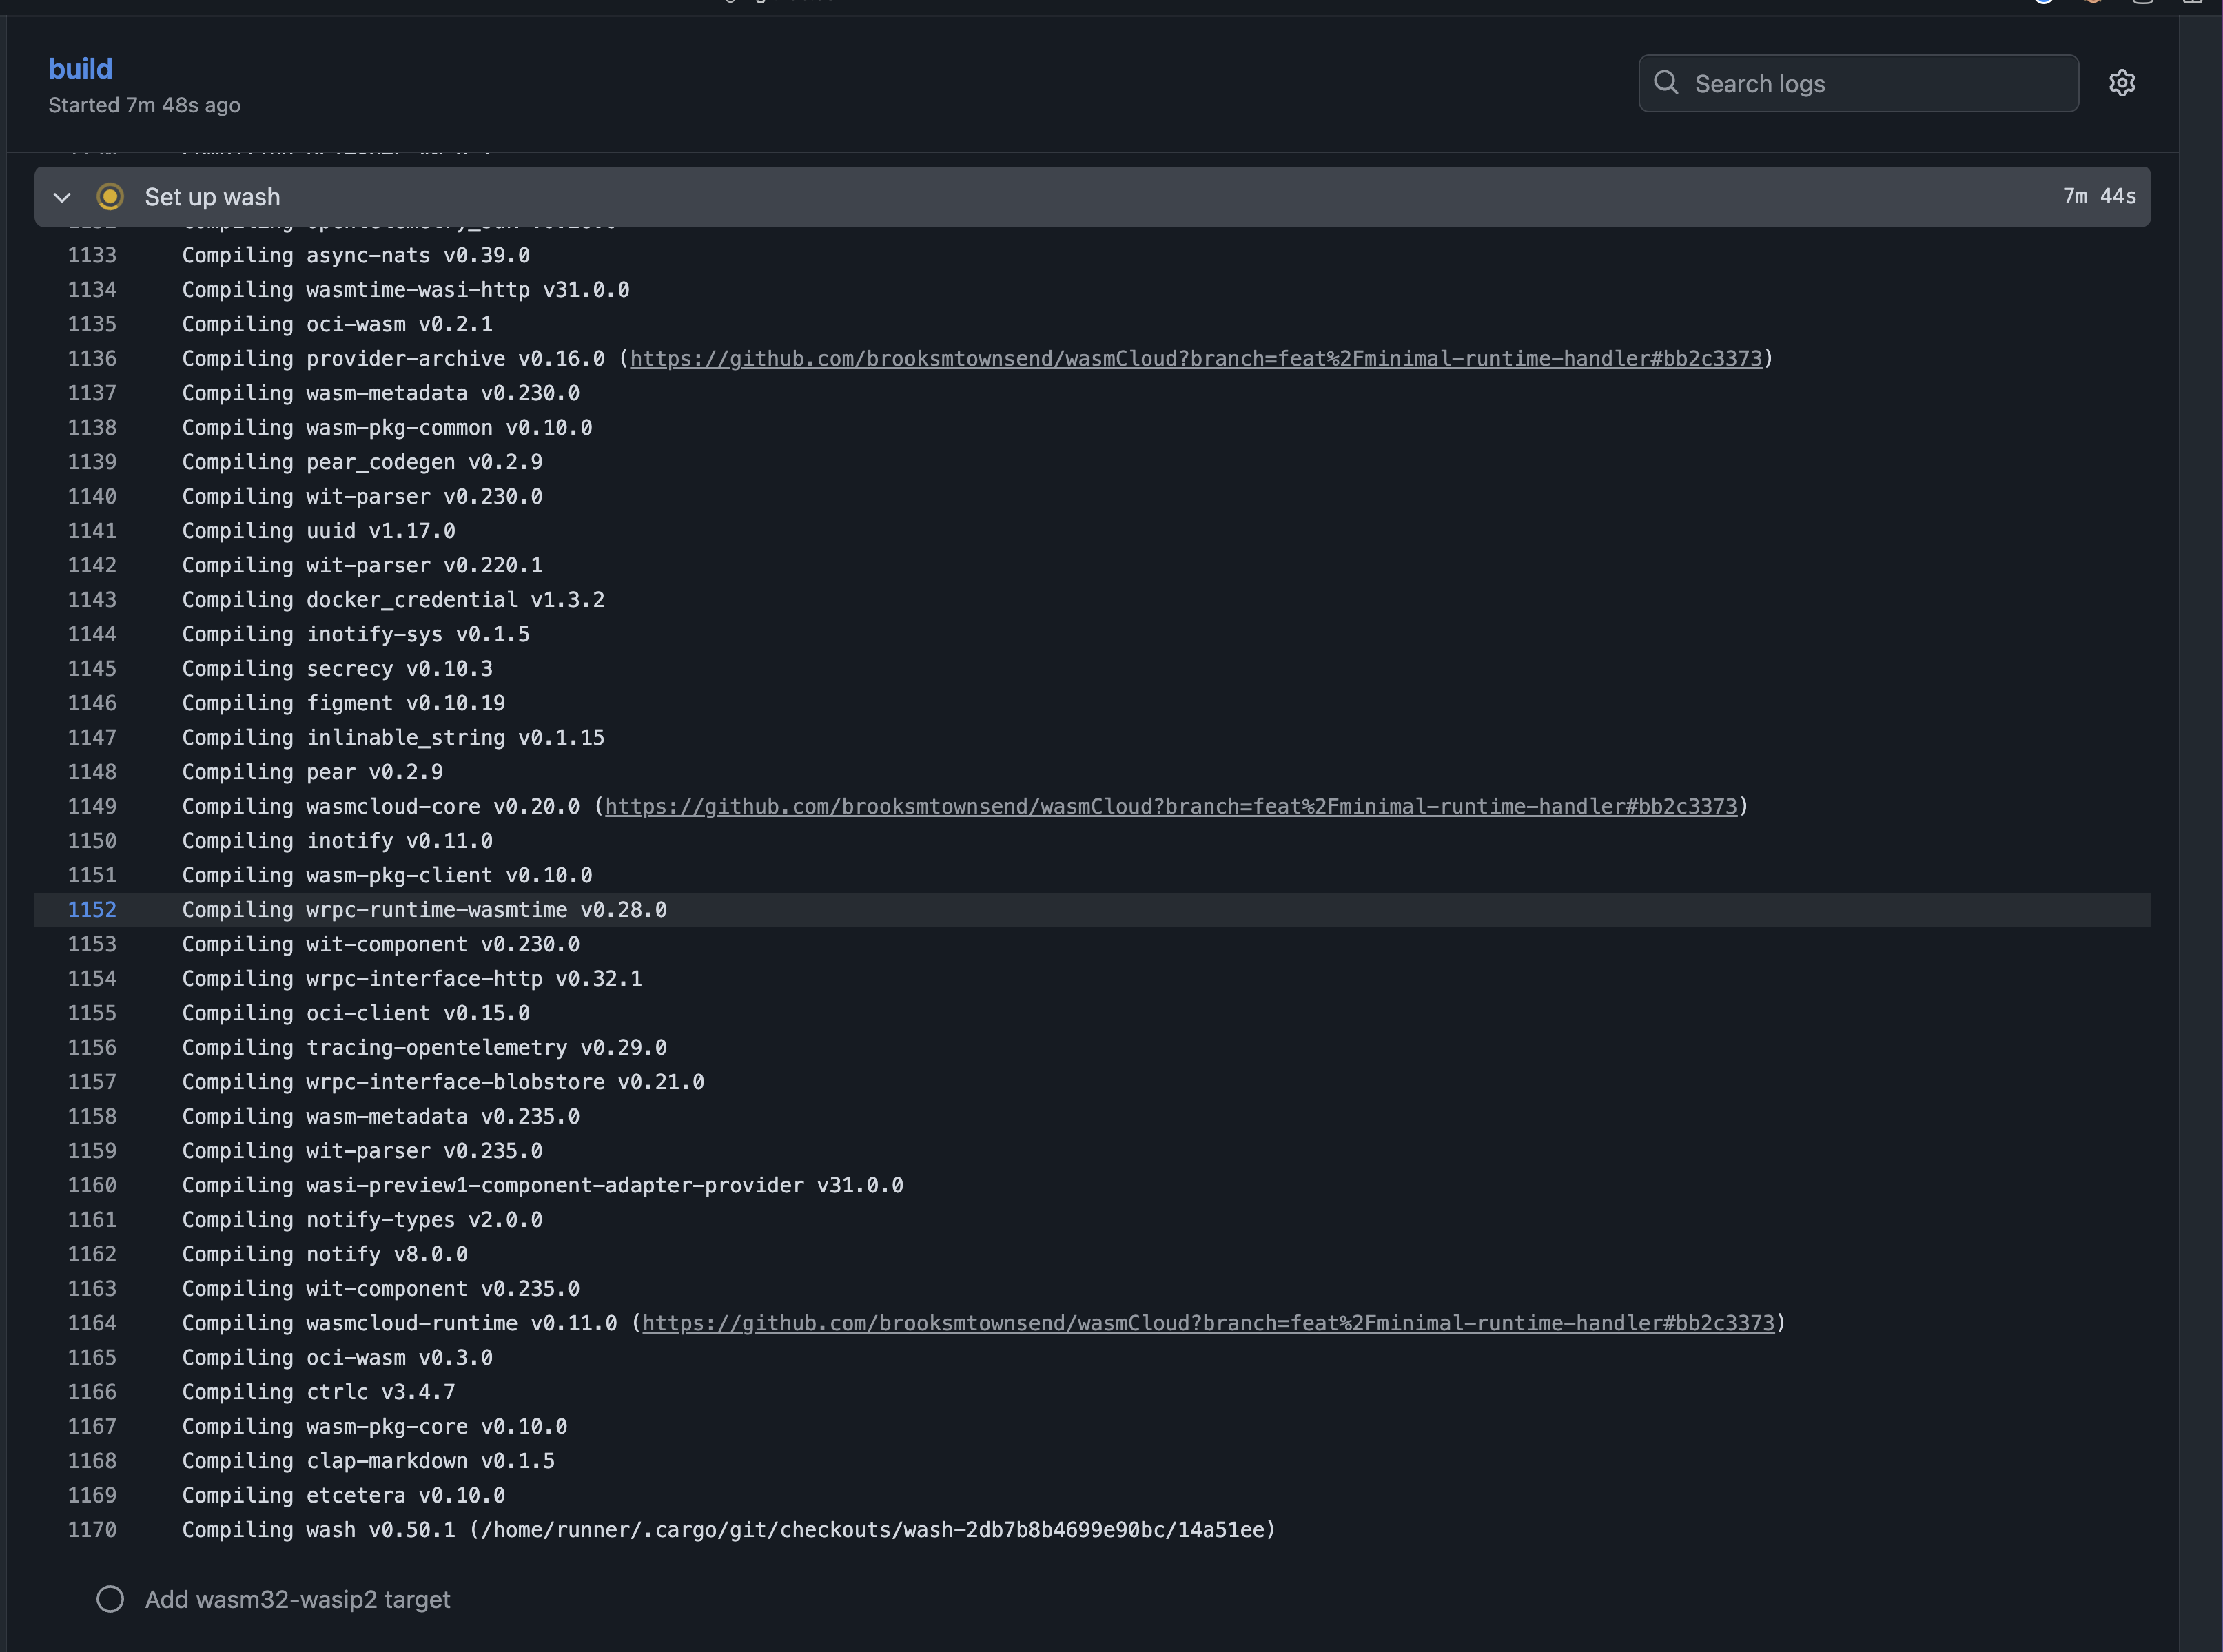Click the Started 7m 48s ago timestamp
This screenshot has width=2223, height=1652.
(x=144, y=104)
